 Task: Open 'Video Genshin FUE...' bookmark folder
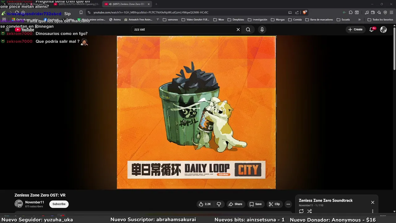tap(196, 20)
